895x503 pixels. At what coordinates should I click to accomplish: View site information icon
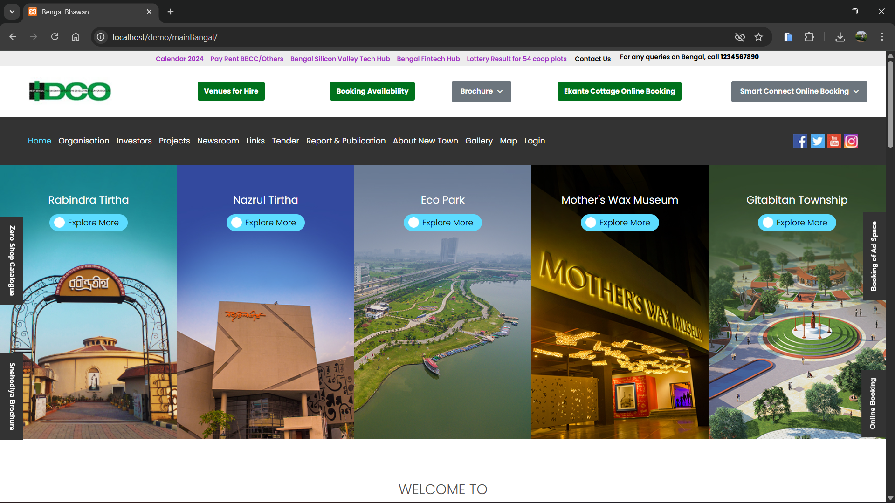[x=101, y=37]
